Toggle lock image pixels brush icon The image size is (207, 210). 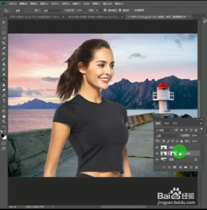coord(168,141)
